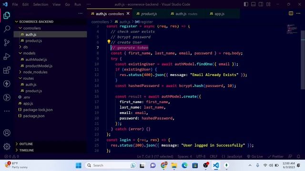
Task: Click the lightbulb code action icon
Action: pos(109,41)
